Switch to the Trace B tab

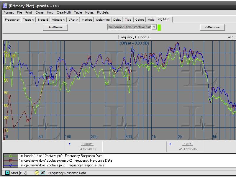(43, 20)
